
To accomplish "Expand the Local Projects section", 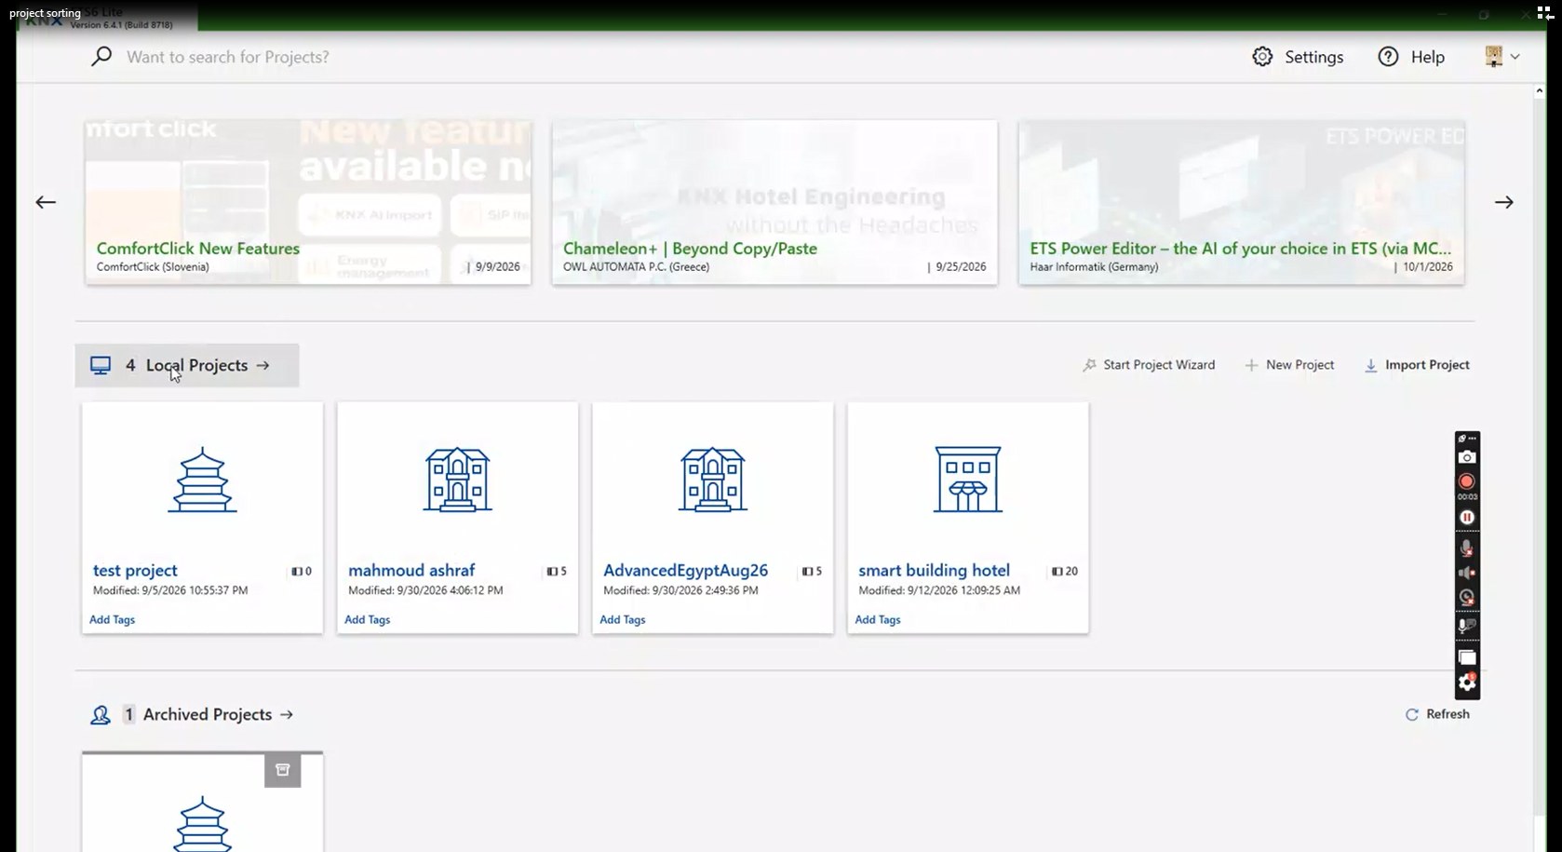I will 187,365.
